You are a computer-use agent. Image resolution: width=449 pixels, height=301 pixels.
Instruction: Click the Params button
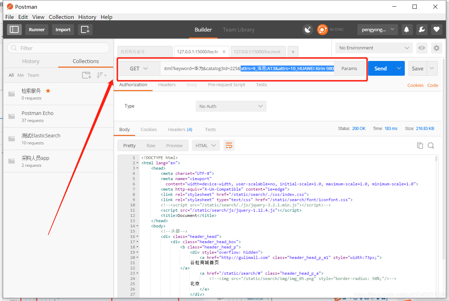coord(349,69)
